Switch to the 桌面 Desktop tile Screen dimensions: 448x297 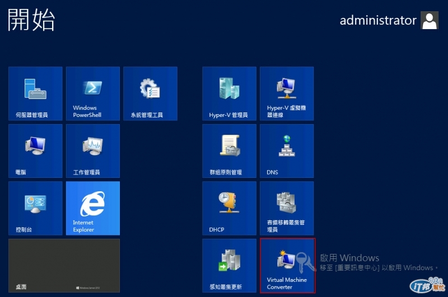click(x=64, y=266)
